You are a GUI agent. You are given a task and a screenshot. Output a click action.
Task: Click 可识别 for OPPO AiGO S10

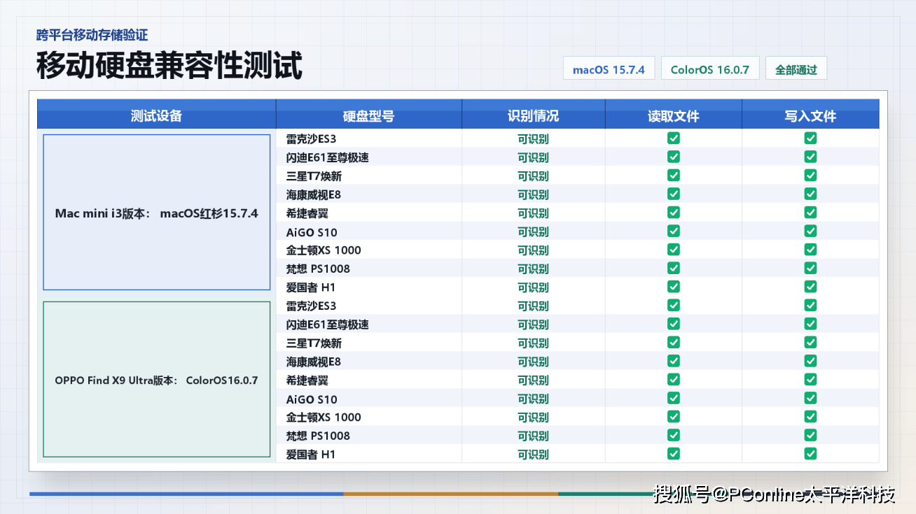point(533,399)
